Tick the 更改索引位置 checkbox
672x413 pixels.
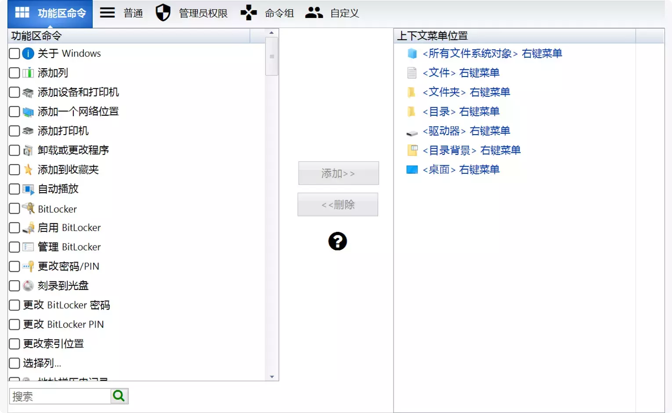[14, 344]
